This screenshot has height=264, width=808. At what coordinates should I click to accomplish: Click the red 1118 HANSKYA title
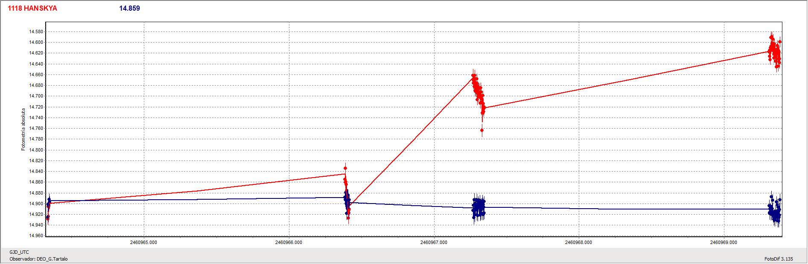pyautogui.click(x=32, y=9)
